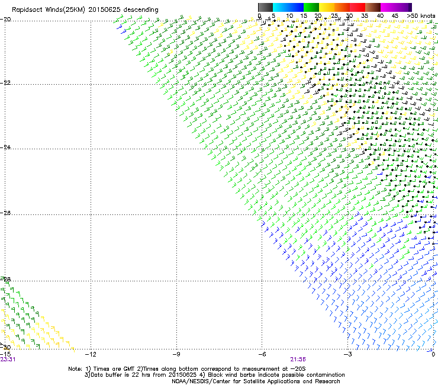Click the red 30-35 knots legend segment
This screenshot has width=438, height=385.
click(358, 7)
